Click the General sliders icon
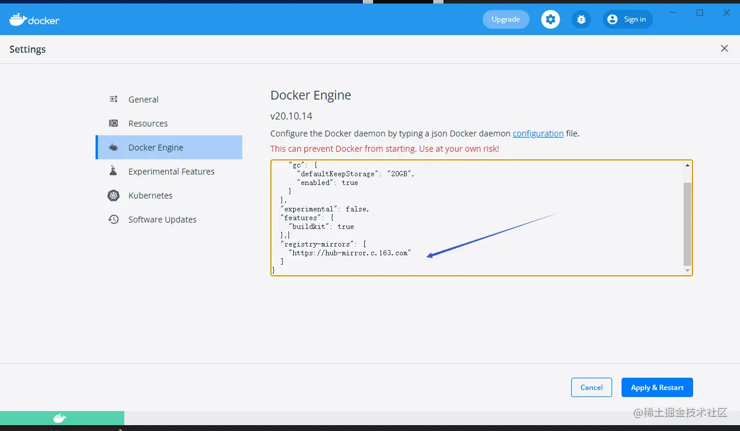 pyautogui.click(x=114, y=99)
